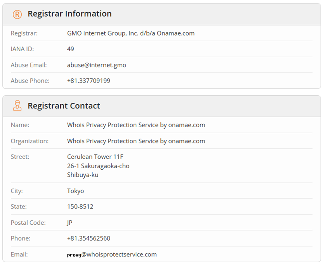323x265 pixels.
Task: Click the registrant person icon
Action: [x=17, y=106]
